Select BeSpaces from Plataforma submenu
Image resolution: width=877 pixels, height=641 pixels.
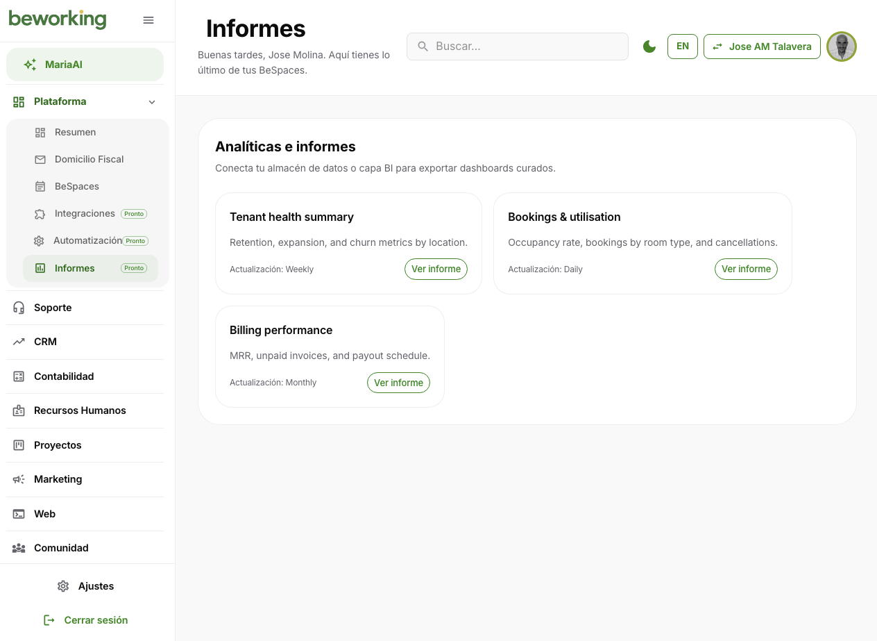coord(76,186)
